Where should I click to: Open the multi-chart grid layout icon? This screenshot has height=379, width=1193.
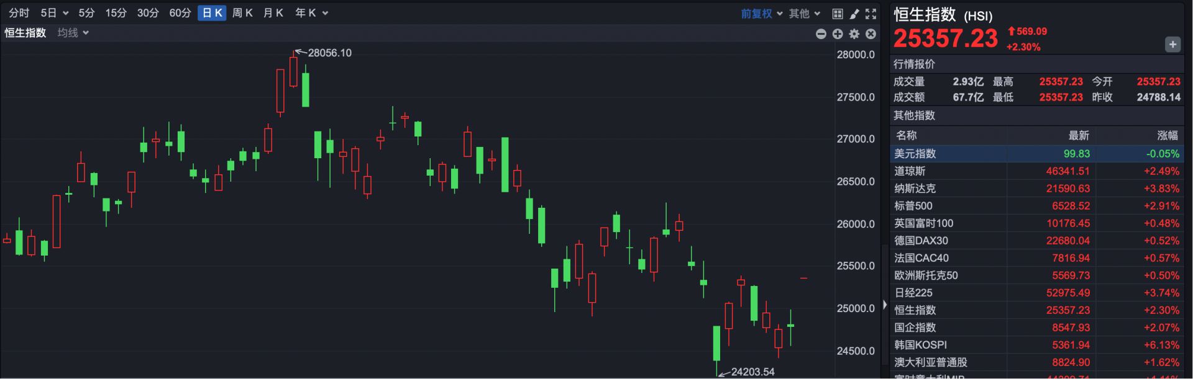pyautogui.click(x=838, y=14)
